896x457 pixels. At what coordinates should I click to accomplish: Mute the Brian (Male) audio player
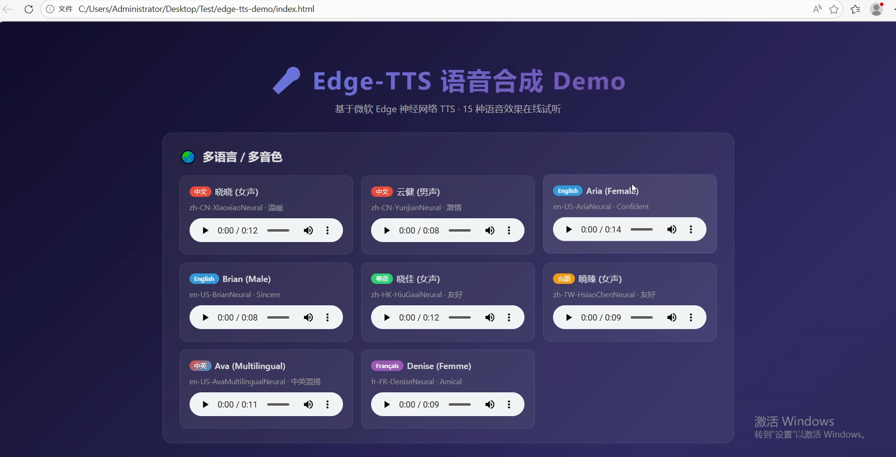pyautogui.click(x=309, y=318)
